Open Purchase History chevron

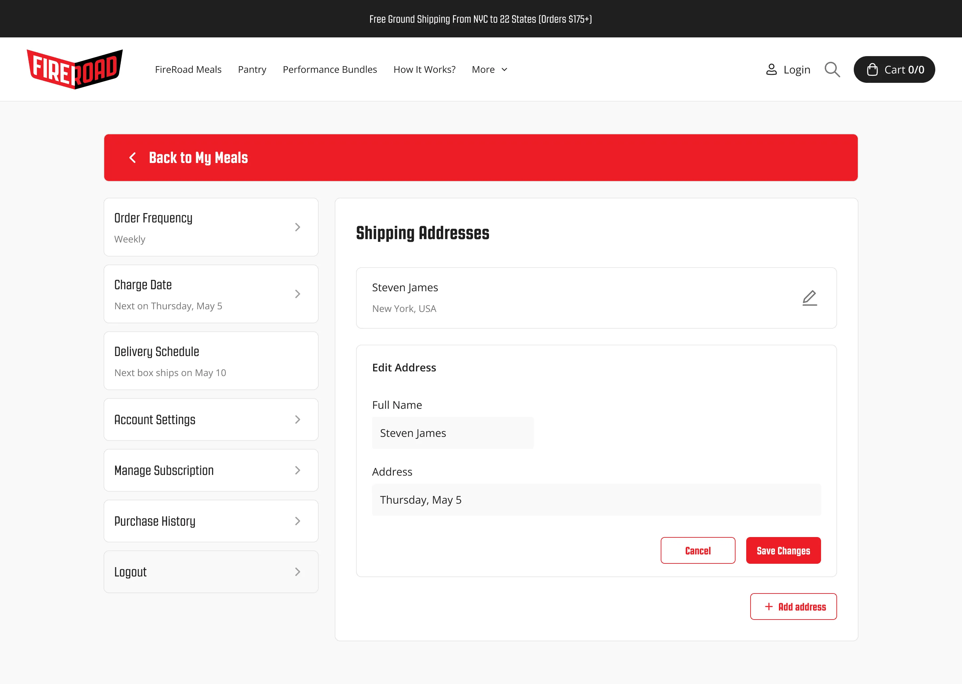tap(297, 521)
